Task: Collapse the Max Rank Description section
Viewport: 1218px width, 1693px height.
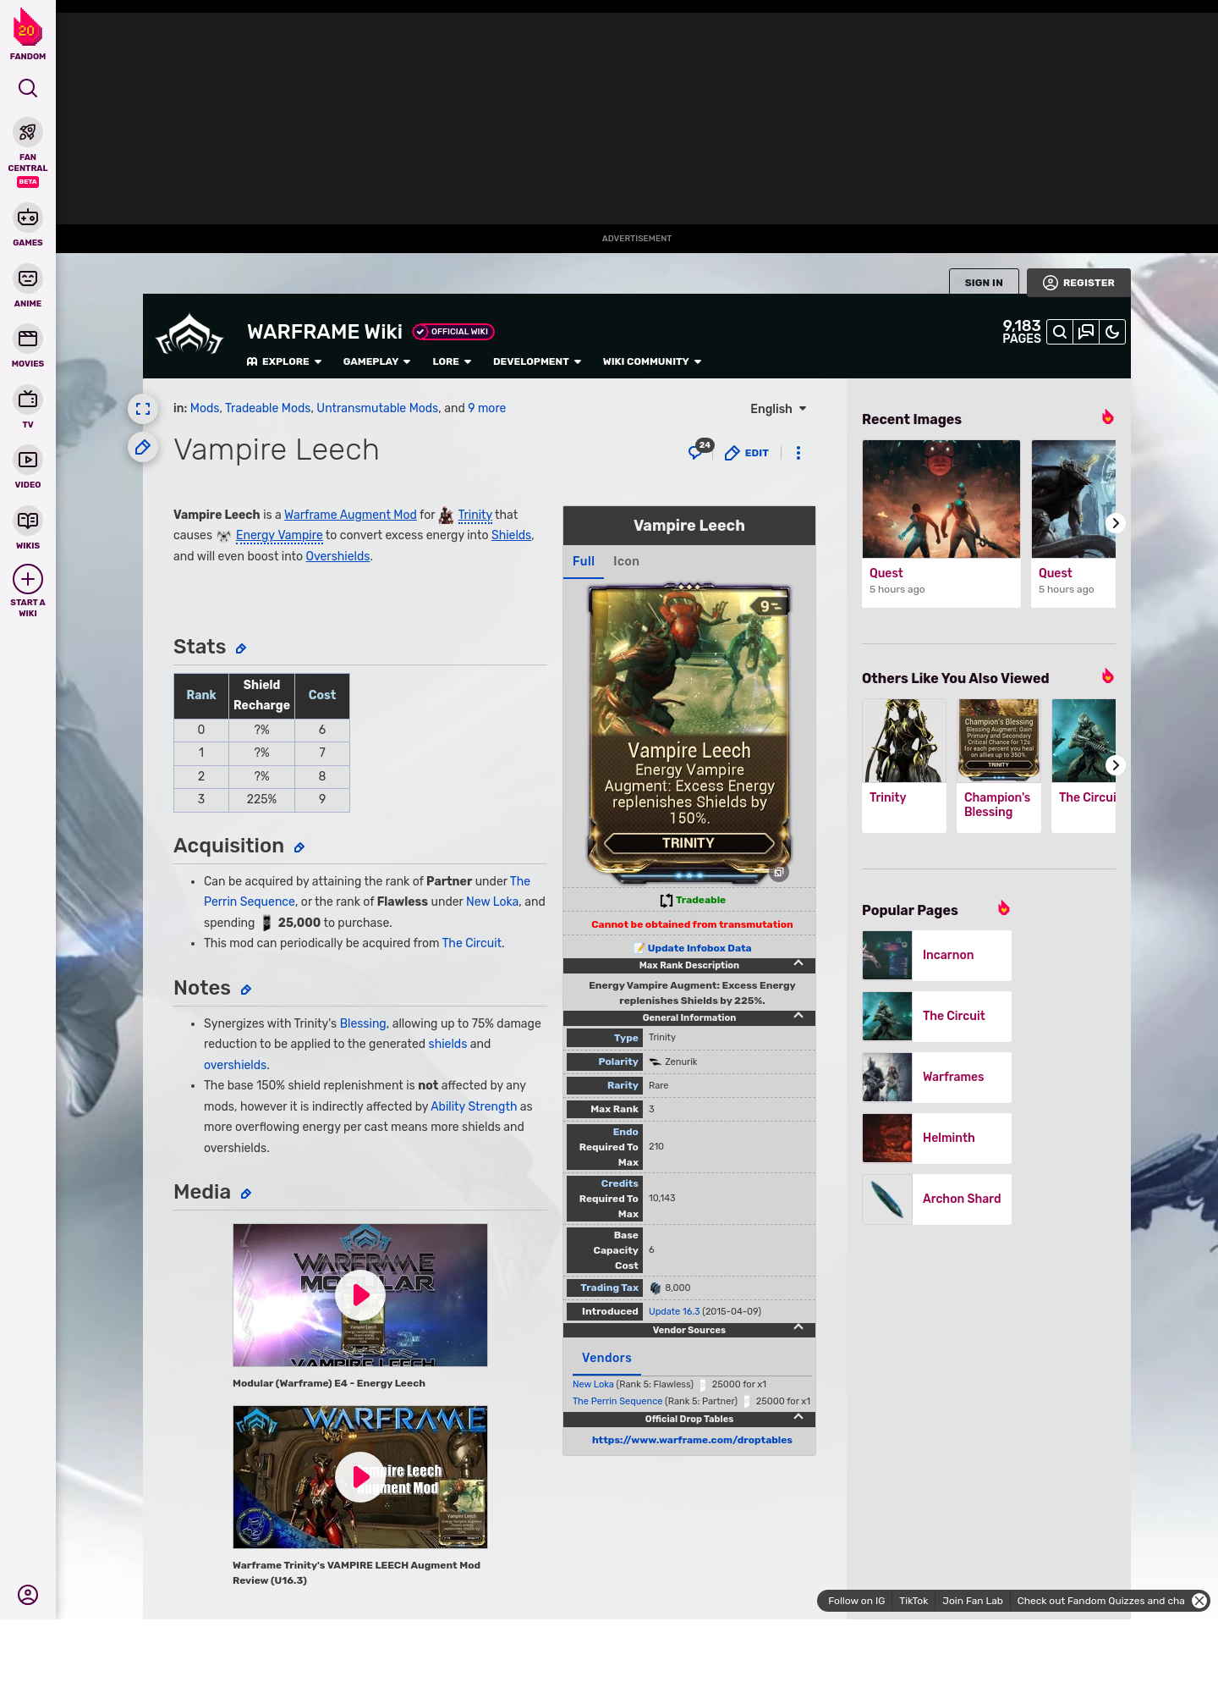Action: coord(798,964)
